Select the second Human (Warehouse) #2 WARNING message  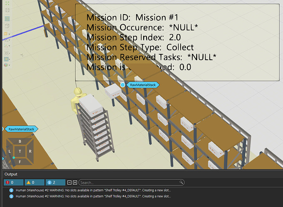[93, 196]
